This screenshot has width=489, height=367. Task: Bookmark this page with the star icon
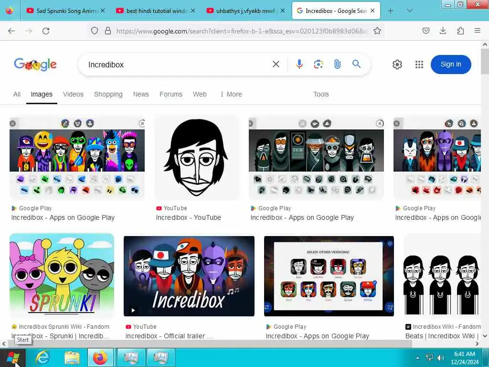(377, 31)
